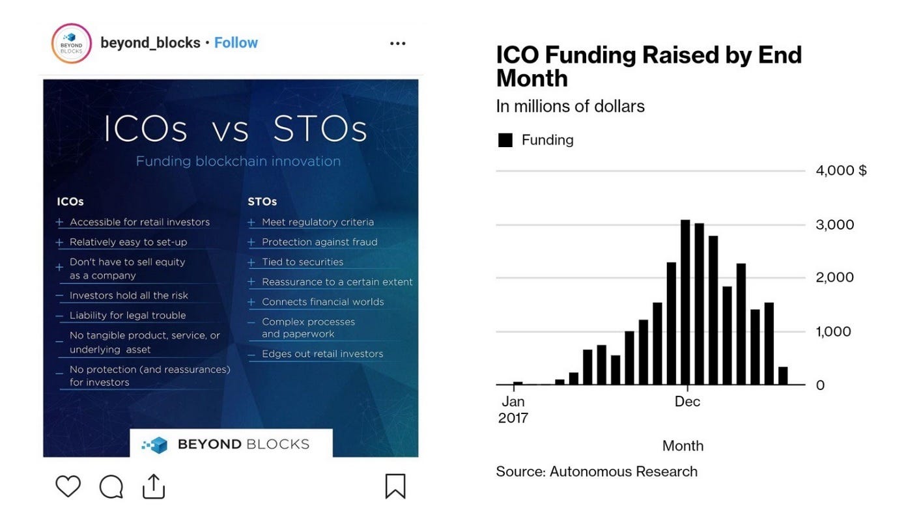Click the ICOs column heading
This screenshot has width=906, height=513.
pos(70,202)
